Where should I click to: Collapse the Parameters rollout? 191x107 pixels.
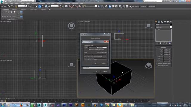(x=163, y=48)
